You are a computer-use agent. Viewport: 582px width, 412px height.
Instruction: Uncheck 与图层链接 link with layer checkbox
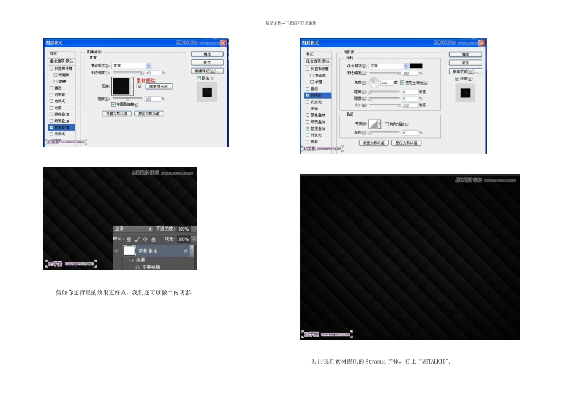[x=113, y=104]
